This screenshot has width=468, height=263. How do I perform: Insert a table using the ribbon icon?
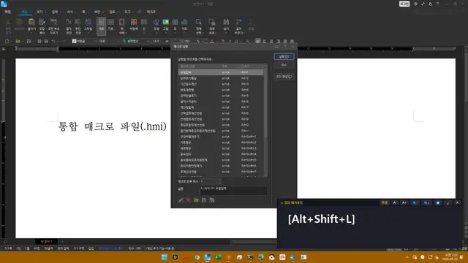[x=175, y=22]
